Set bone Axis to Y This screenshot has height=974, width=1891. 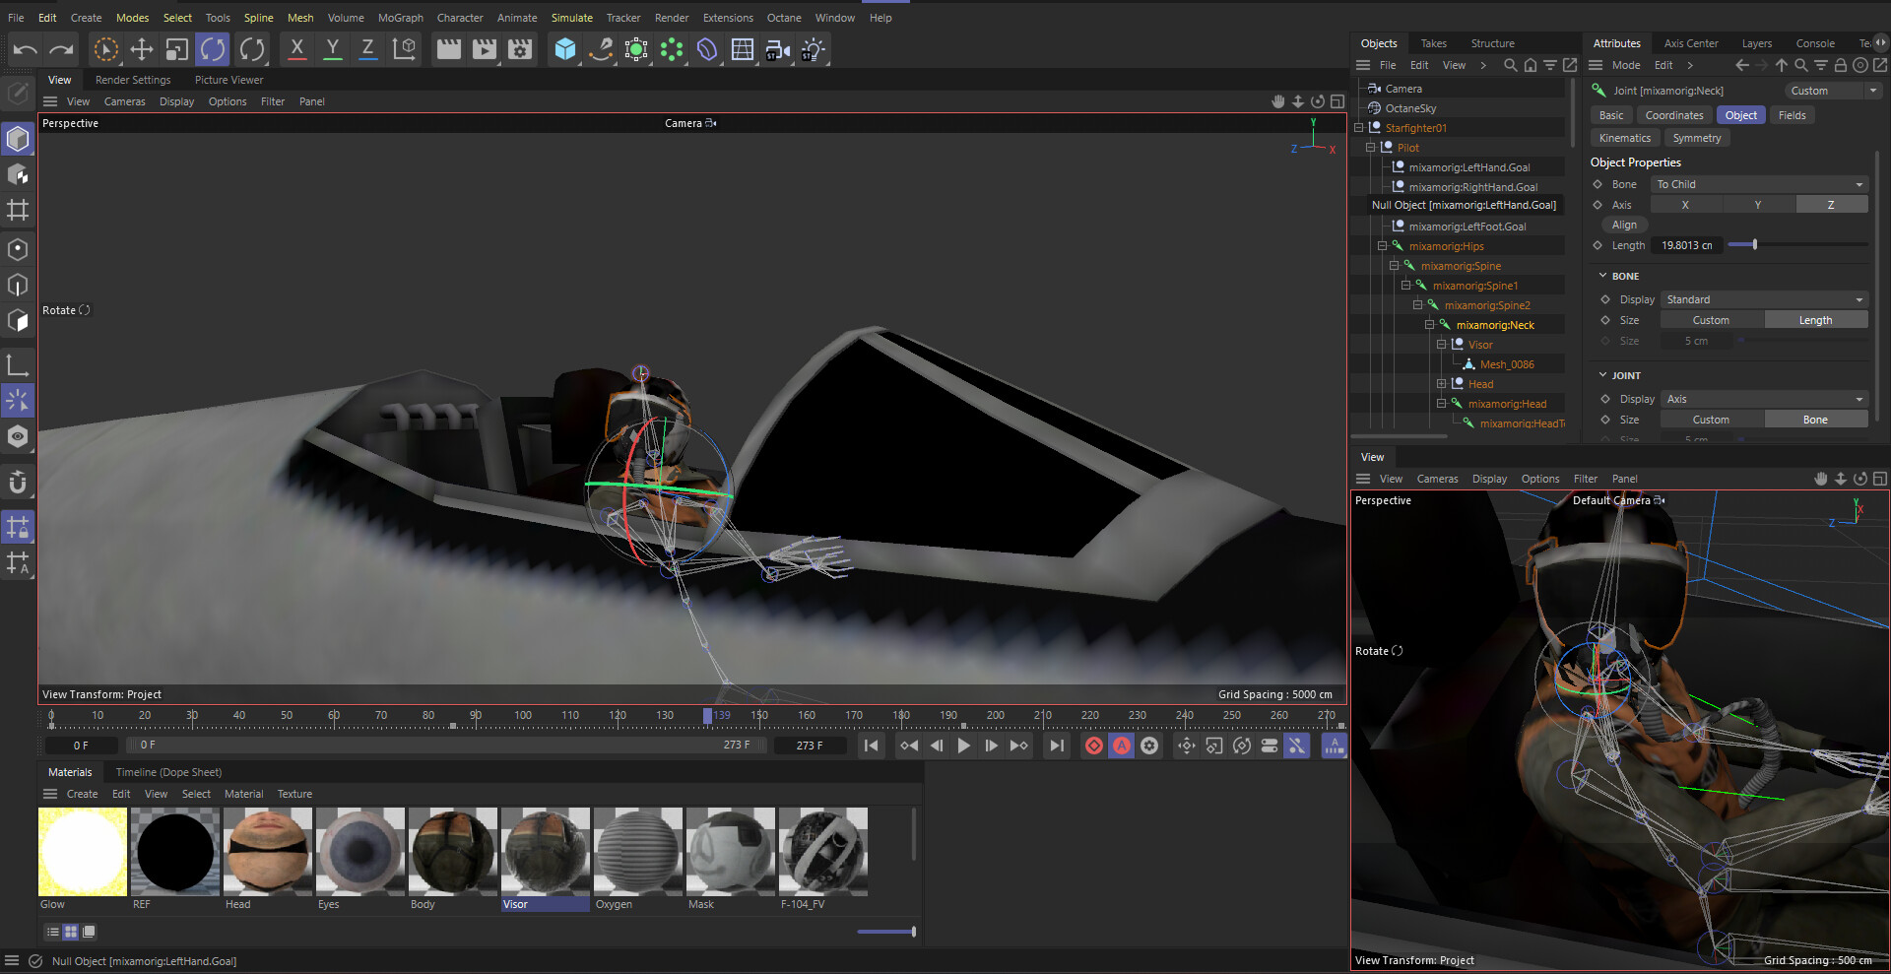1757,205
